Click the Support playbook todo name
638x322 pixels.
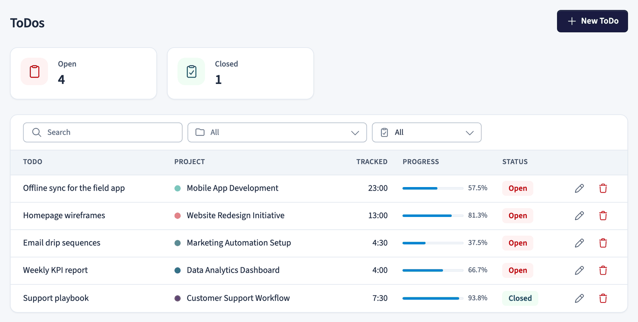coord(56,298)
